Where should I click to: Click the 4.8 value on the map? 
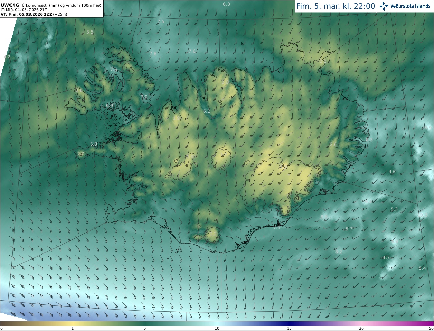[x=392, y=172]
